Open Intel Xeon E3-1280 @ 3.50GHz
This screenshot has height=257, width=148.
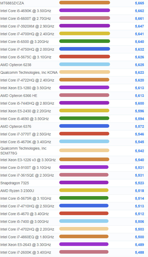coord(26,88)
